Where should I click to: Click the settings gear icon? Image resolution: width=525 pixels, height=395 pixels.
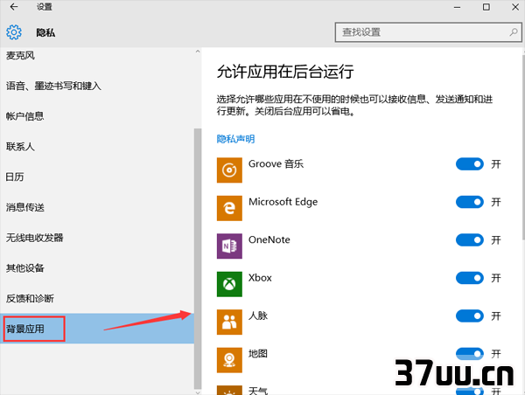coord(14,32)
